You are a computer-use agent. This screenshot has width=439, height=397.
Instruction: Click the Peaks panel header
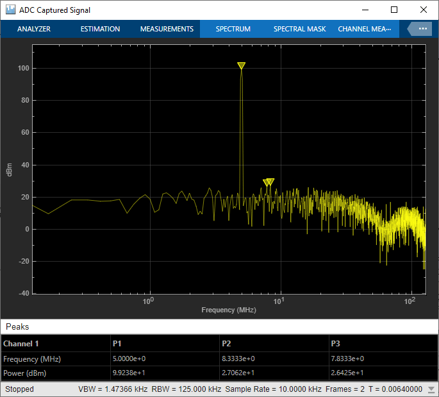tap(219, 326)
